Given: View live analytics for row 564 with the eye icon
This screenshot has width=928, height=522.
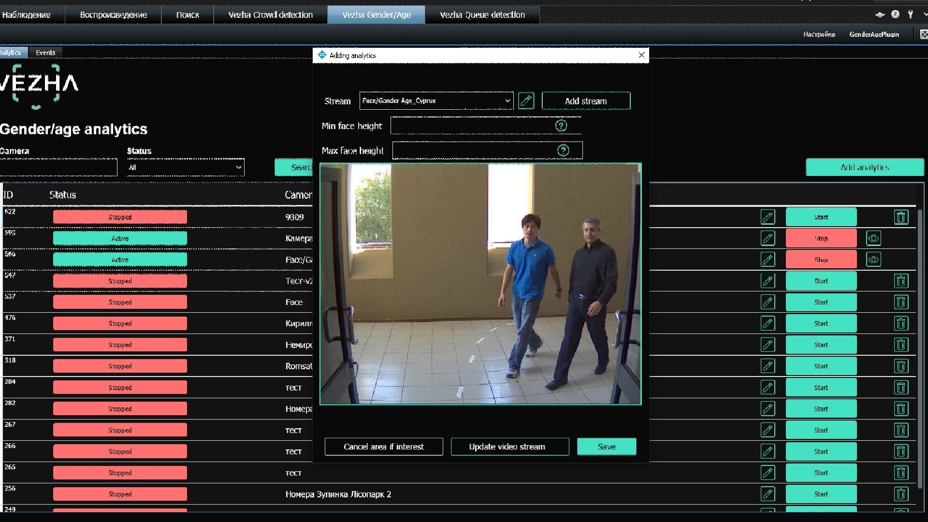Looking at the screenshot, I should click(873, 260).
